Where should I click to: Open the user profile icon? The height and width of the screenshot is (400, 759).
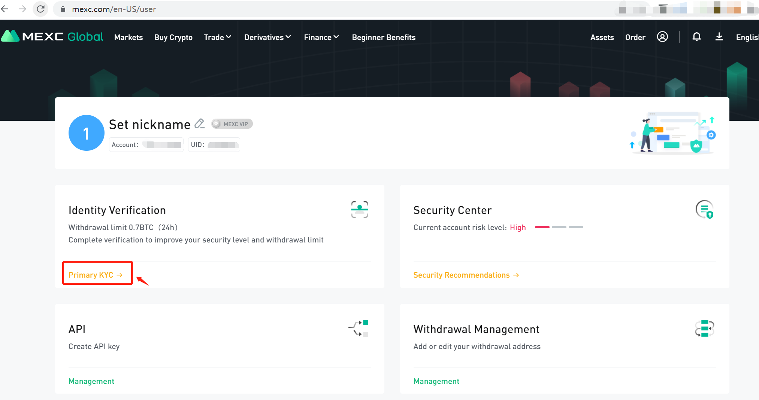point(662,37)
